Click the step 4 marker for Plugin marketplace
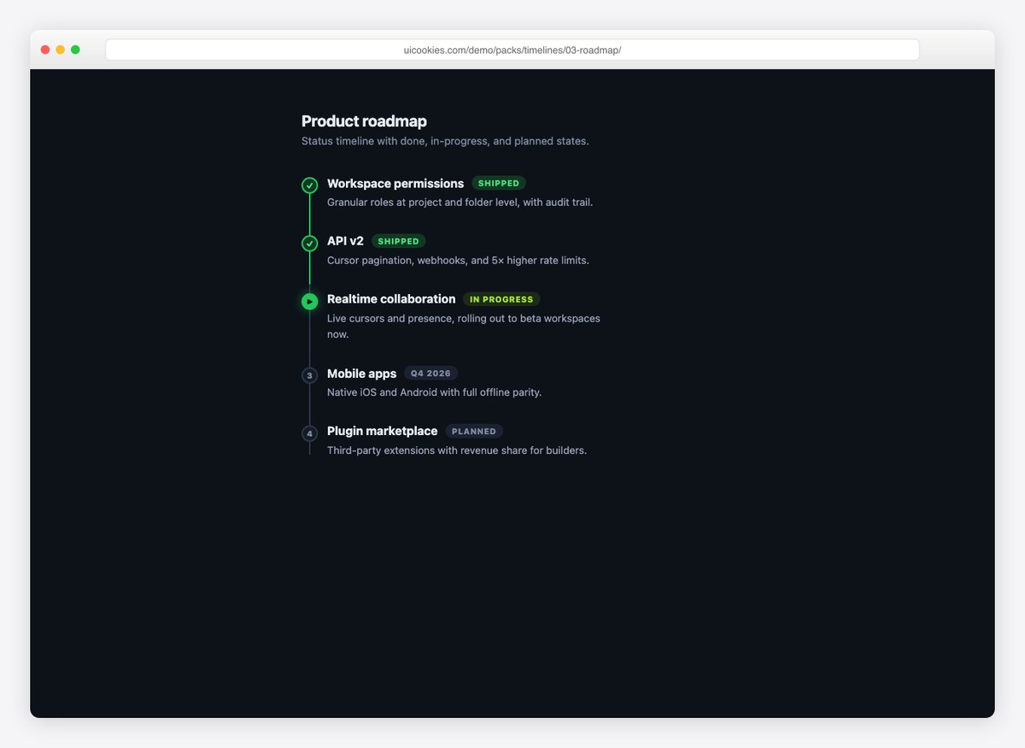 [310, 433]
